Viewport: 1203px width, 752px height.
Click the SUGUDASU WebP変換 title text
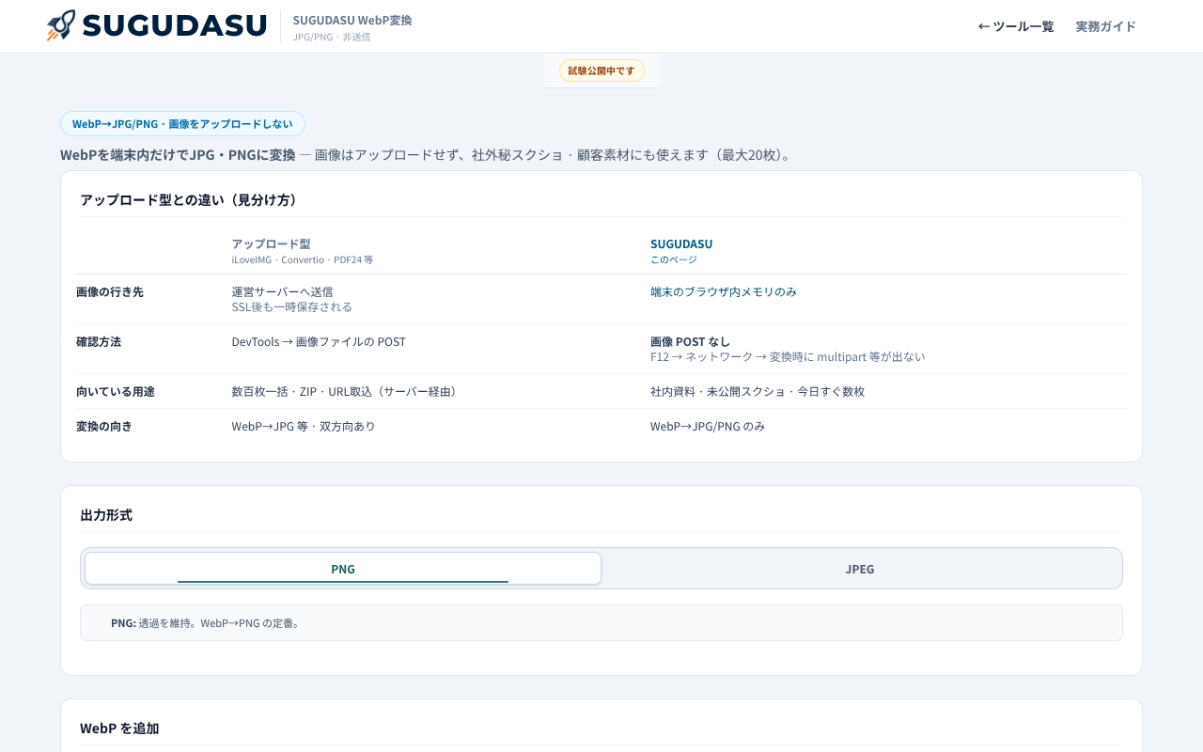[352, 20]
